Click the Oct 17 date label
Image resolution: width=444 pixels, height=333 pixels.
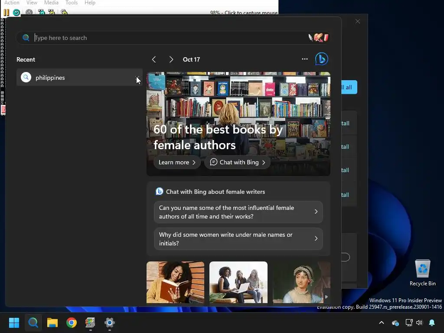[x=191, y=59]
